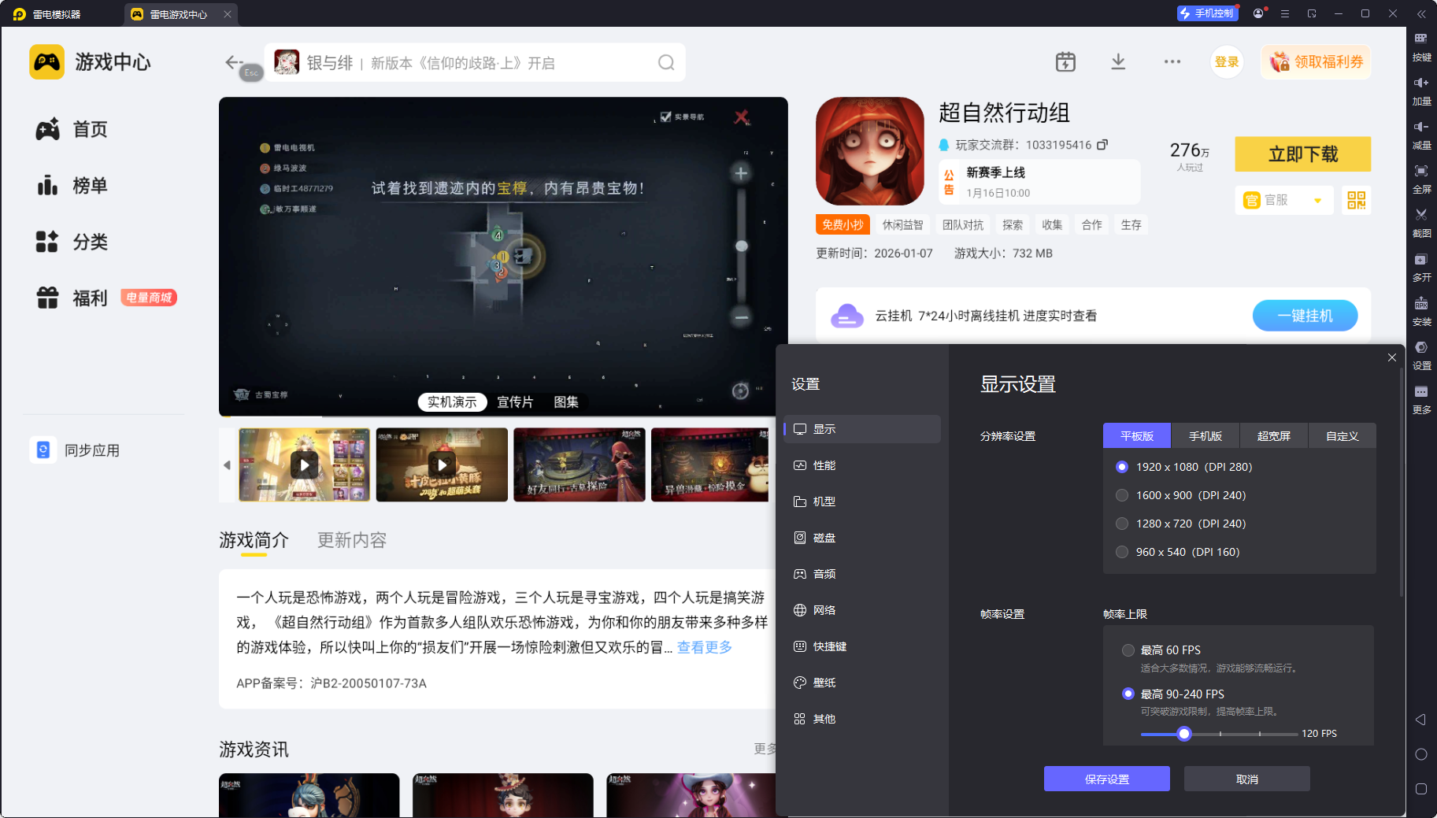Select 1280 x 720 (DPI 240) resolution

tap(1122, 524)
